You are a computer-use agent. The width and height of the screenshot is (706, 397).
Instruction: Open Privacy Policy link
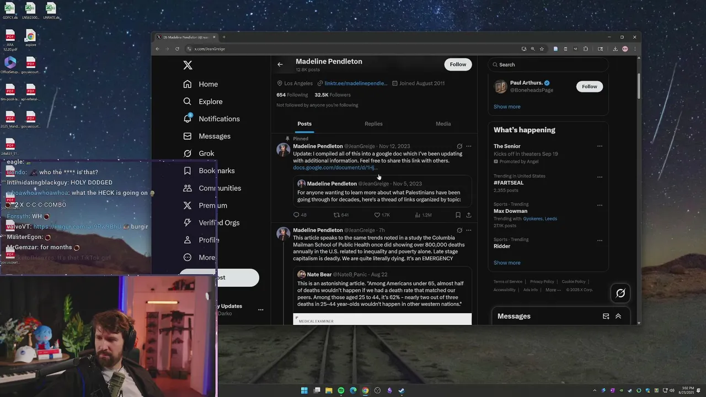(542, 282)
